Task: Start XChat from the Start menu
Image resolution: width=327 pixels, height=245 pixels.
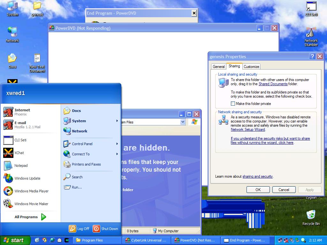Action: coord(30,153)
